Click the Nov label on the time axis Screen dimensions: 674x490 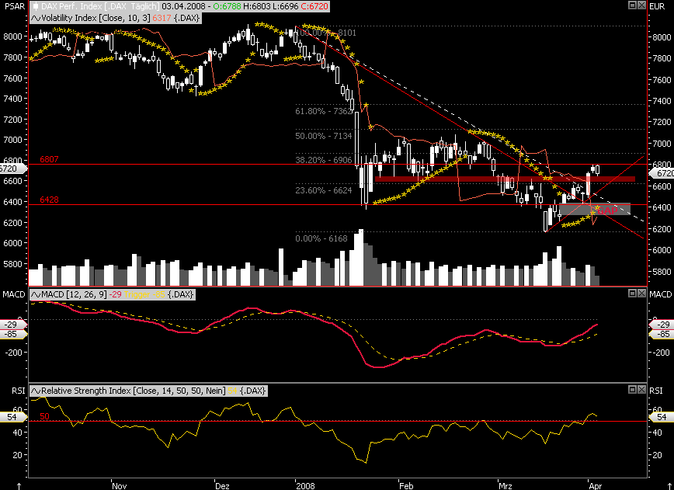coord(119,485)
